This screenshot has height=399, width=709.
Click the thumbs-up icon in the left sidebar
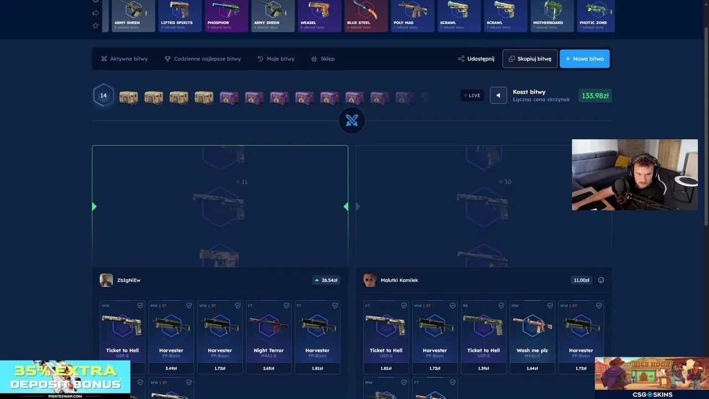click(95, 13)
